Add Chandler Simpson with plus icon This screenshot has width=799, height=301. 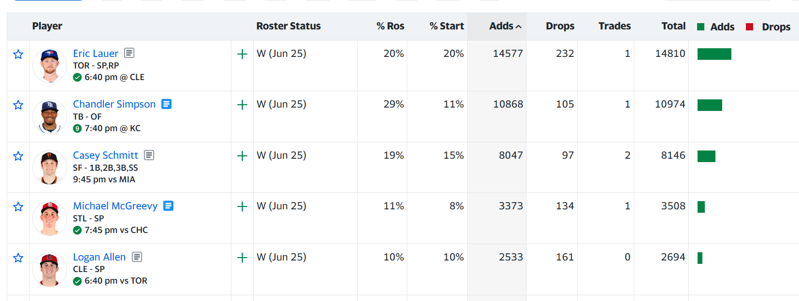click(x=243, y=105)
